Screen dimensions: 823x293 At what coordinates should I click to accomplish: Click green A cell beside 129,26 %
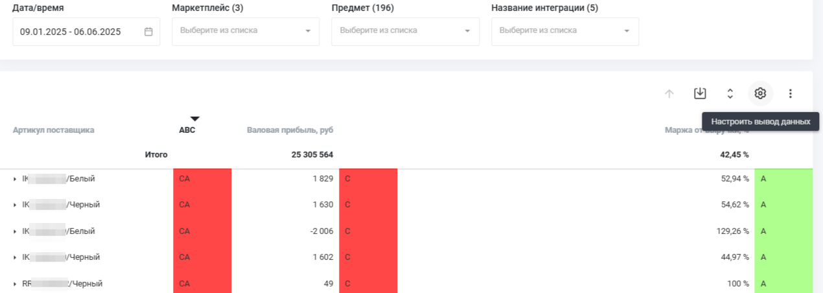tap(783, 231)
